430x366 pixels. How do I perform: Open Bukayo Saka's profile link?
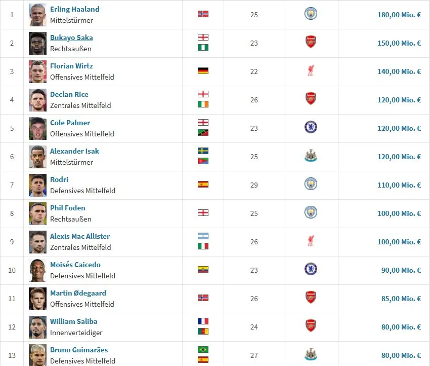[x=71, y=38]
